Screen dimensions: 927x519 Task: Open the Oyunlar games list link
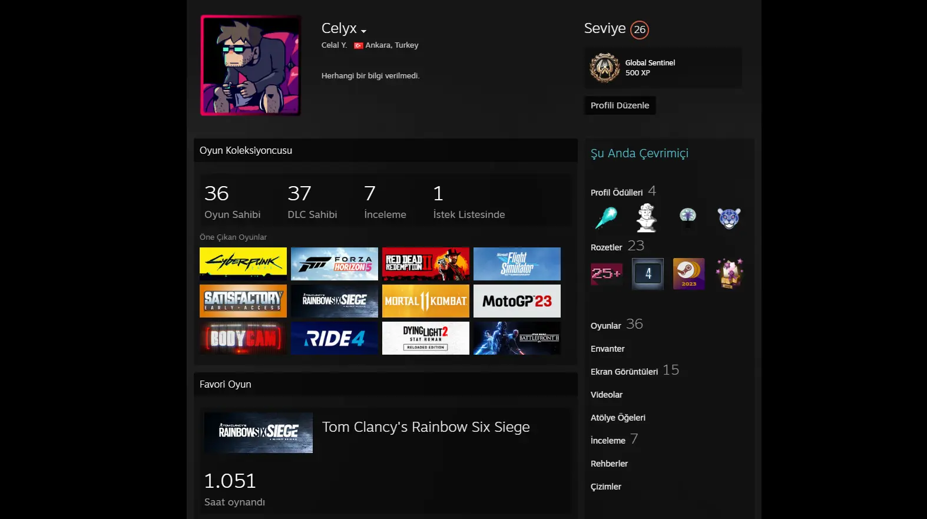(x=606, y=326)
